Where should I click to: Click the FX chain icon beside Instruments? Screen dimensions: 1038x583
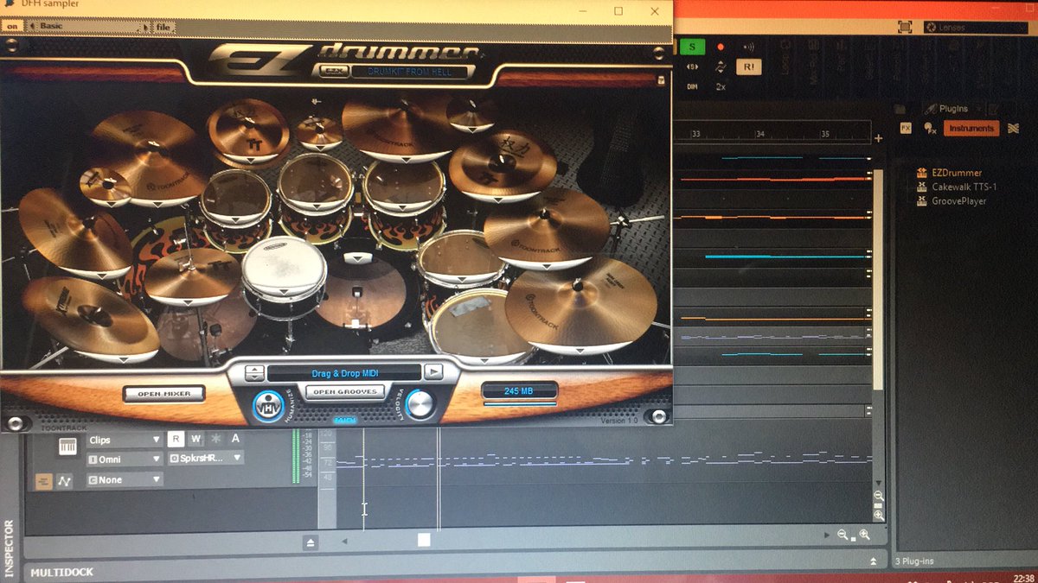tap(930, 129)
